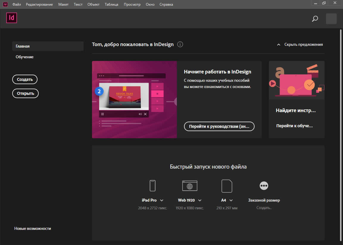Open the Редактирование menu
Viewport: 343px width, 245px height.
pyautogui.click(x=39, y=4)
